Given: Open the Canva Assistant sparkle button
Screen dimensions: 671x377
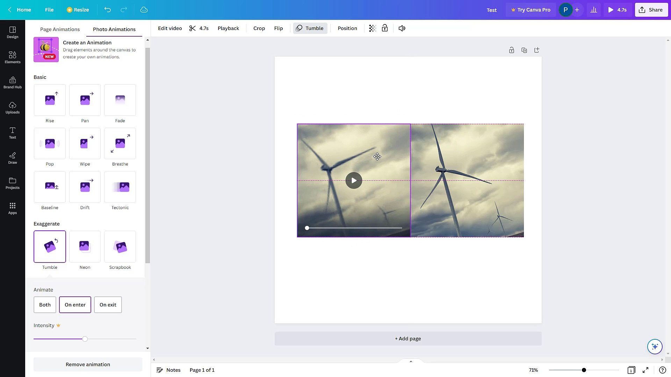Looking at the screenshot, I should pyautogui.click(x=655, y=346).
